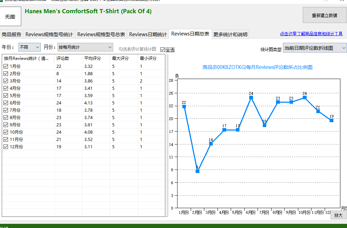Open the 更多统计和说明 tab
Screen dimensions: 347x228
point(230,34)
